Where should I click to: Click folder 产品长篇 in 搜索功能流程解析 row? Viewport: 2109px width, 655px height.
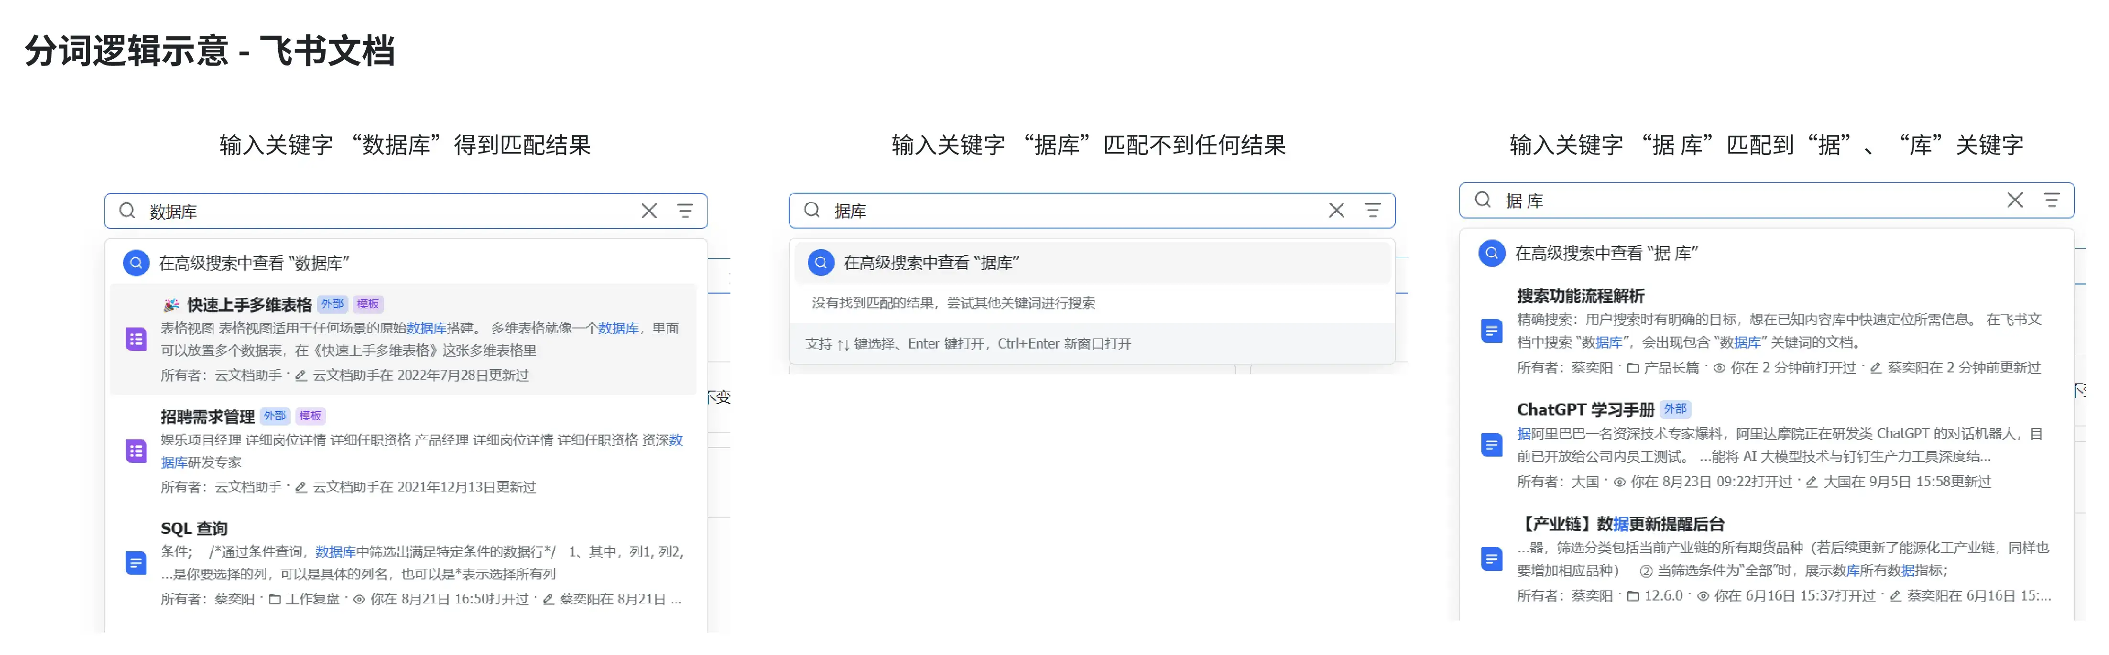[1663, 368]
